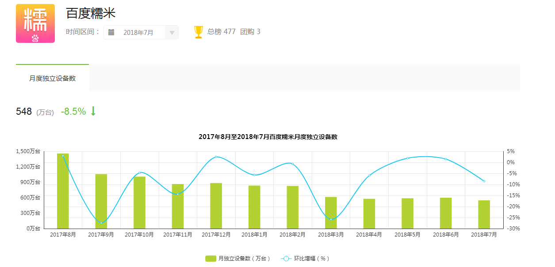Image resolution: width=555 pixels, height=267 pixels.
Task: Click the 2018年2月 bar
Action: (293, 207)
